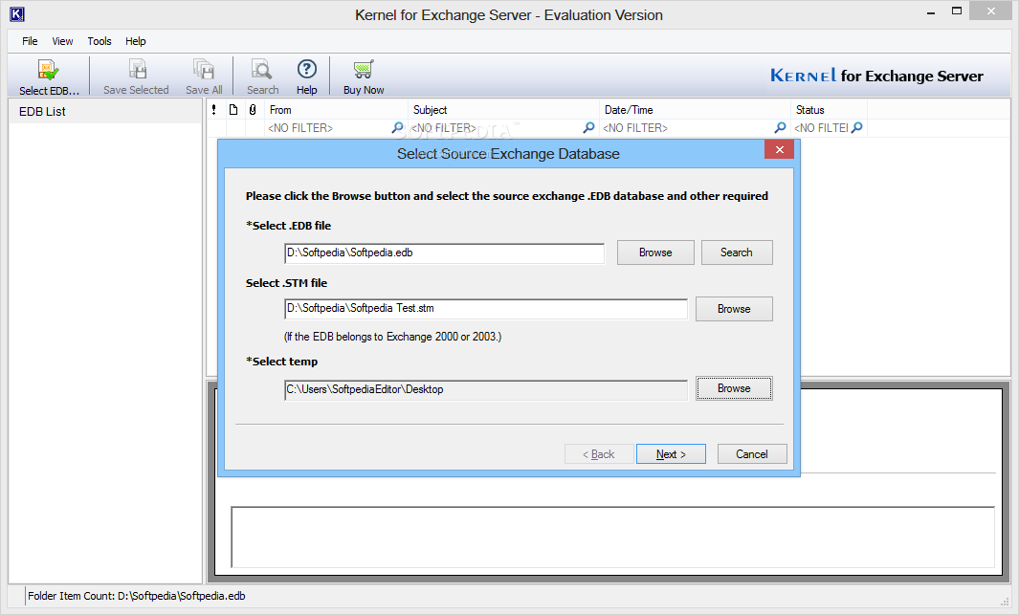Click the '*Select temp' label
This screenshot has width=1019, height=615.
coord(282,362)
